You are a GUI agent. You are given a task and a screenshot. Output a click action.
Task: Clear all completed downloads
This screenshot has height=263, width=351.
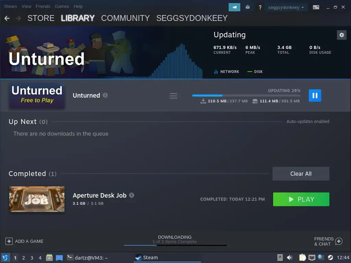pos(301,174)
